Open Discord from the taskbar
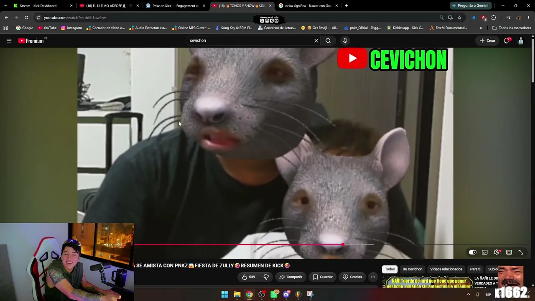The height and width of the screenshot is (301, 535). click(x=286, y=294)
